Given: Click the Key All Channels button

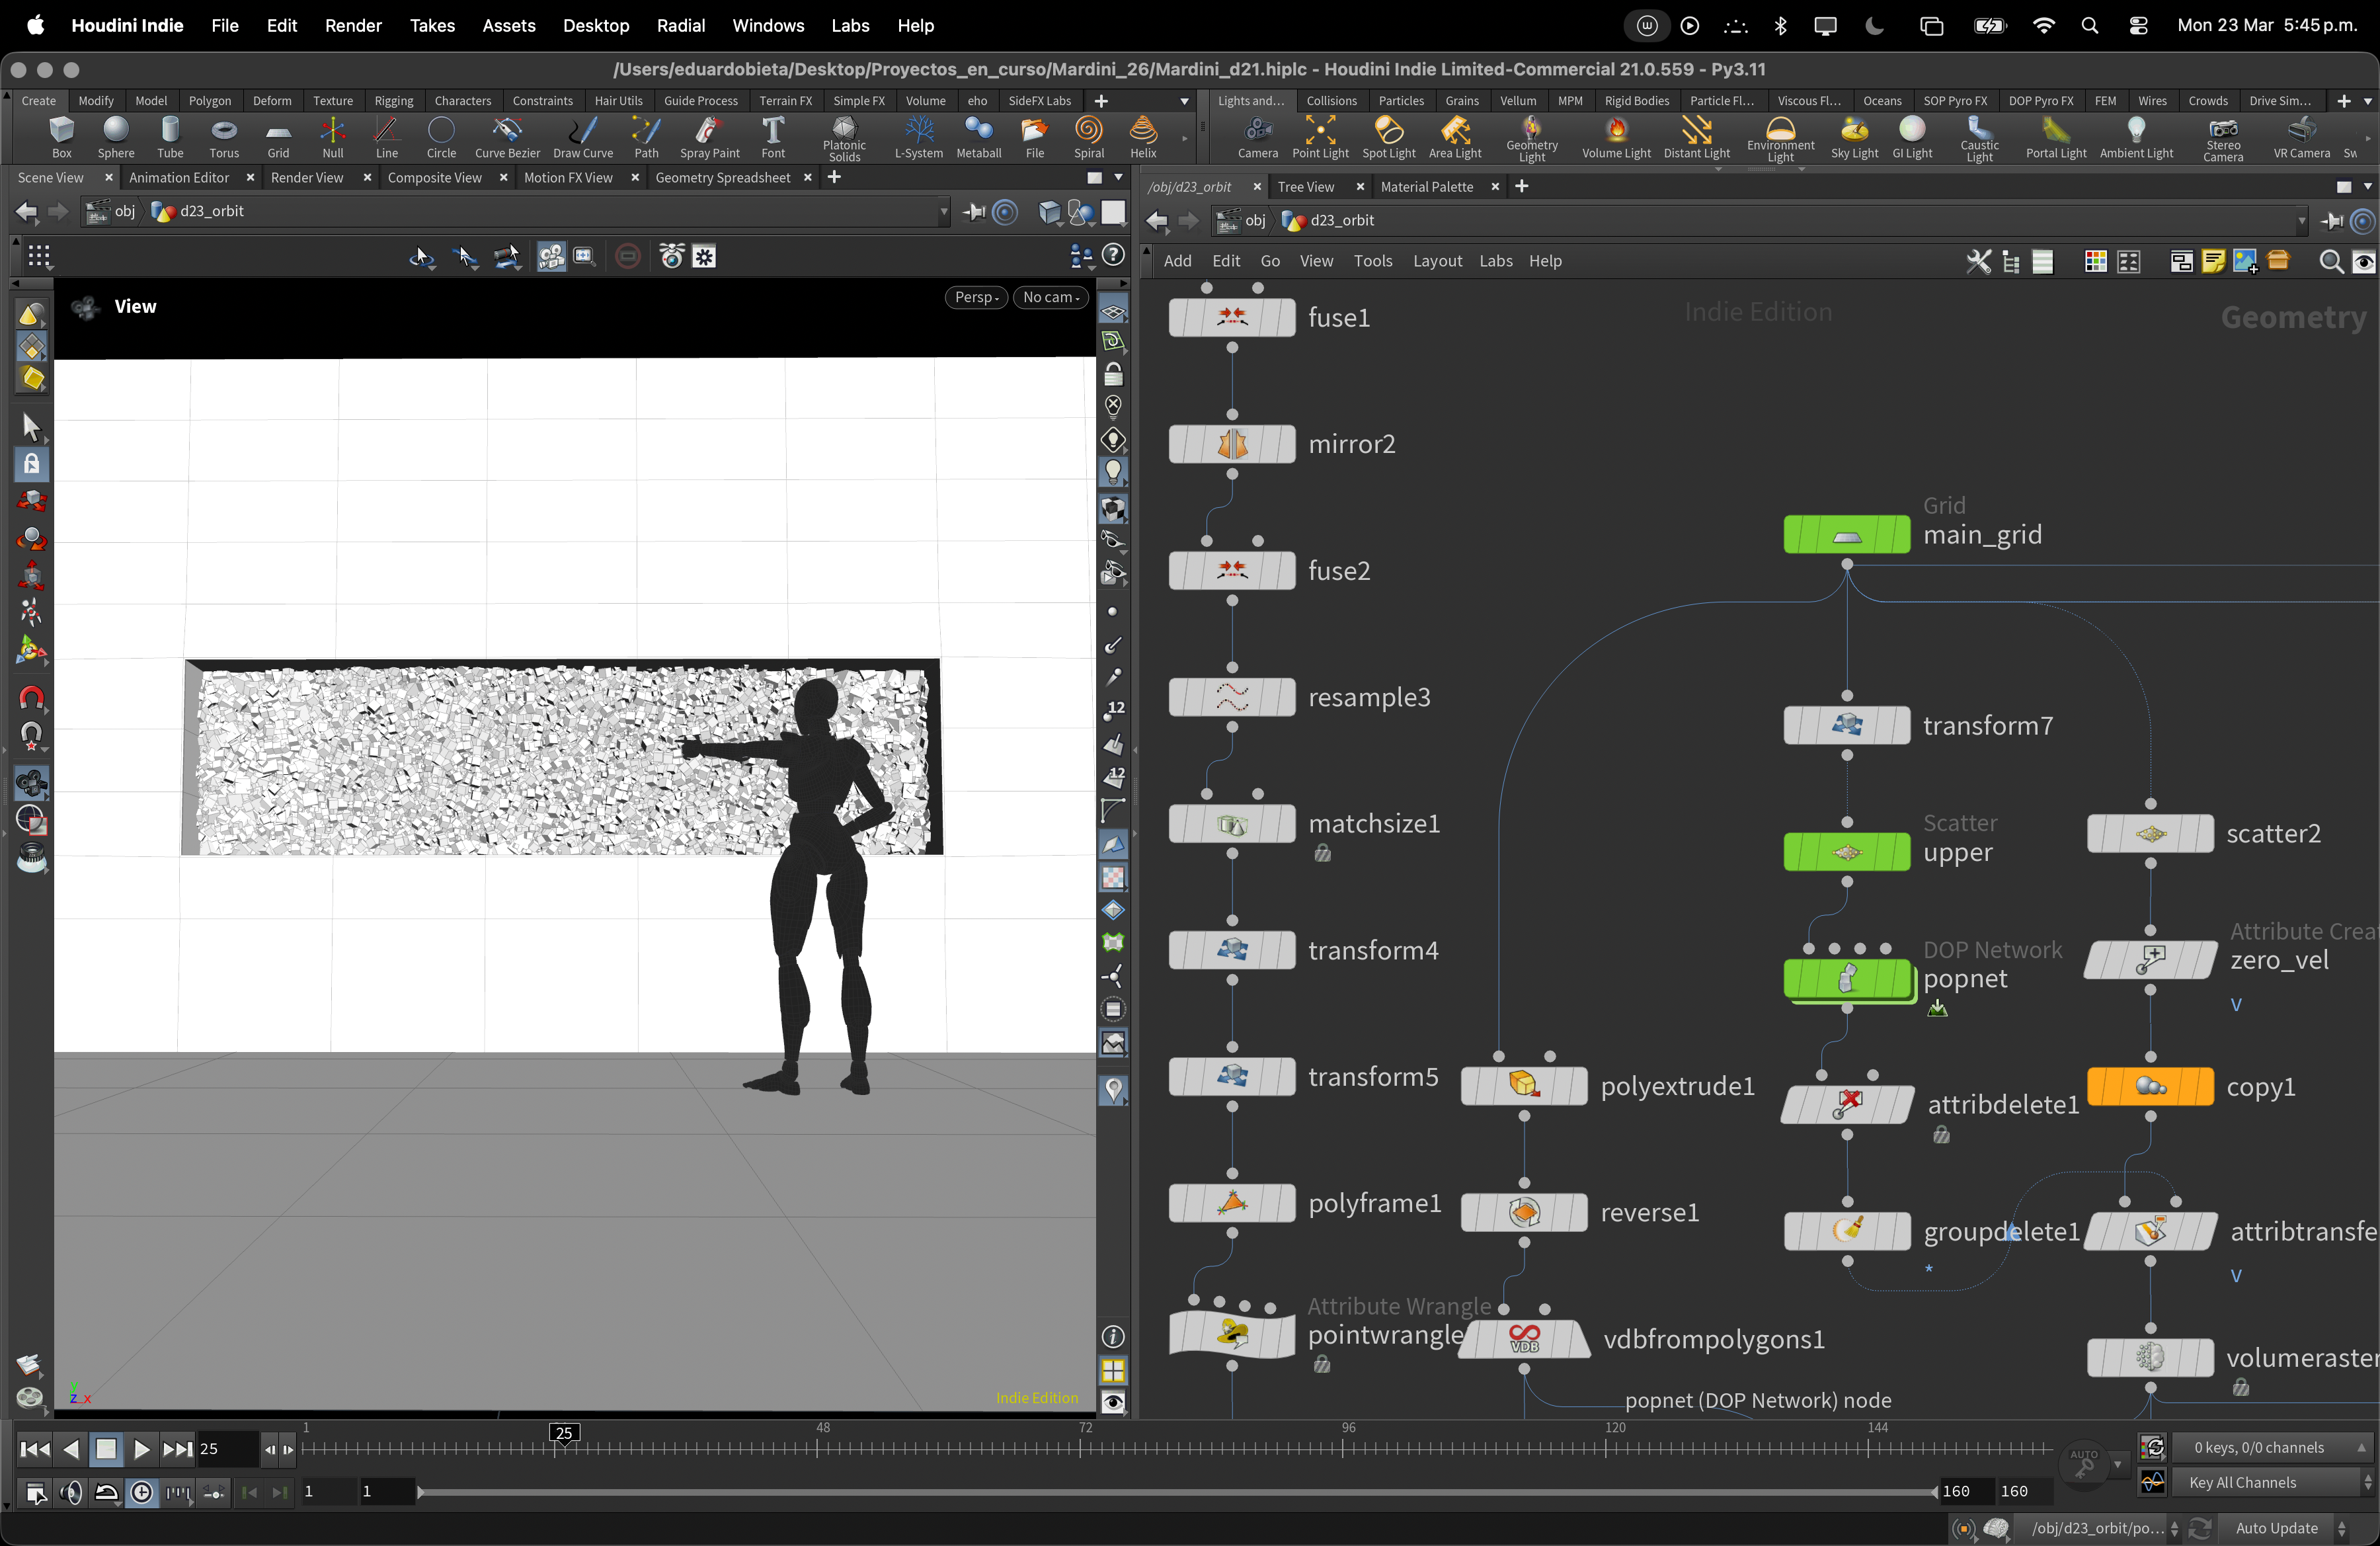Looking at the screenshot, I should coord(2242,1482).
